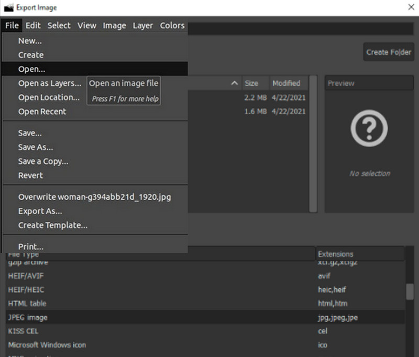Screen dimensions: 419x357
Task: Sort files by Modified column header
Action: coord(286,83)
